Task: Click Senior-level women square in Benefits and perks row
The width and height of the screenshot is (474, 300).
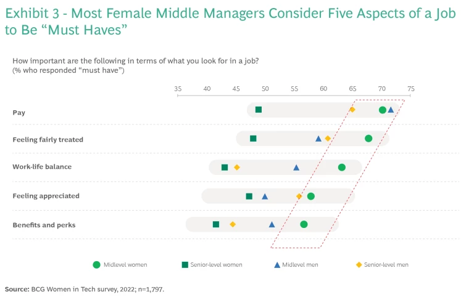Action: click(x=216, y=224)
